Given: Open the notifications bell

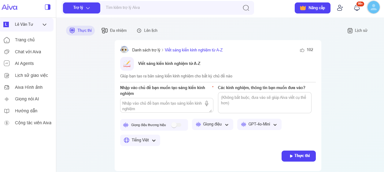Looking at the screenshot, I should (x=357, y=8).
